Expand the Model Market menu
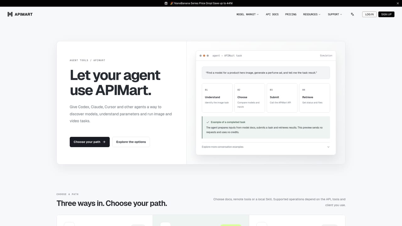The width and height of the screenshot is (402, 226). 247,14
